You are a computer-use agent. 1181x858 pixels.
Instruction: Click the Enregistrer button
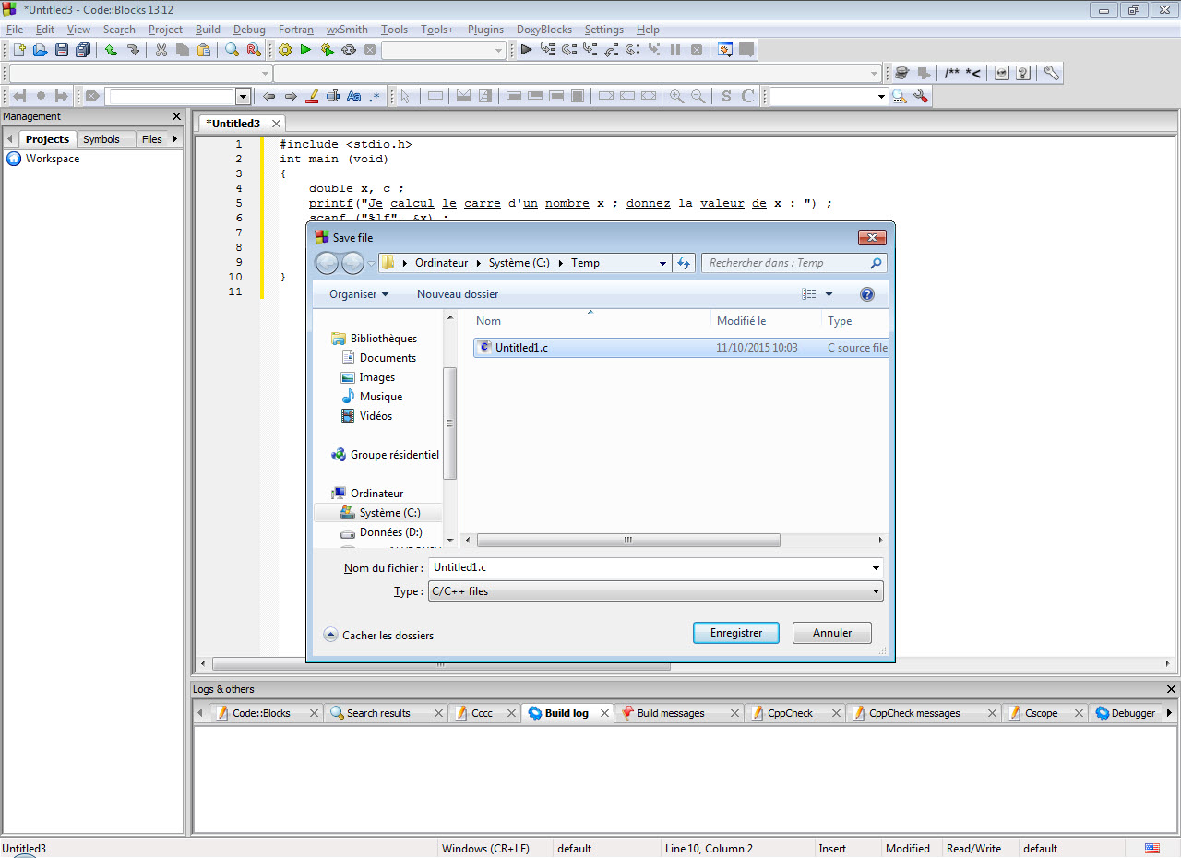coord(736,633)
